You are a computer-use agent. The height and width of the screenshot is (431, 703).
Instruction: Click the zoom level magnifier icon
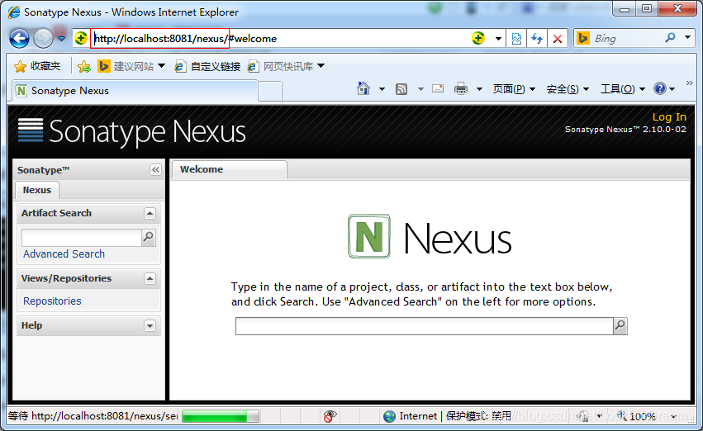622,415
